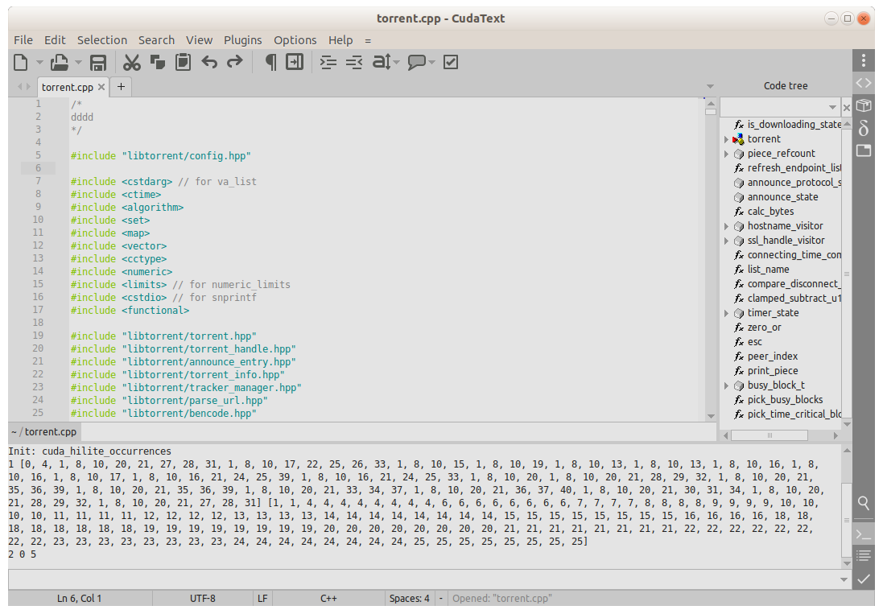Click the Ln 6, Col 1 status entry
Screen dimensions: 883x614
tap(80, 598)
